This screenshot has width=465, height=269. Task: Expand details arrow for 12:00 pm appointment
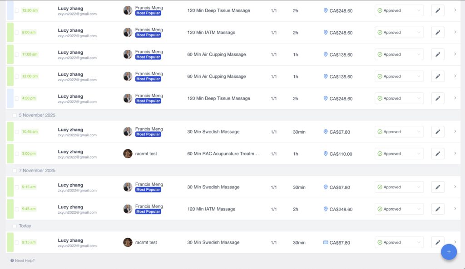tap(455, 76)
